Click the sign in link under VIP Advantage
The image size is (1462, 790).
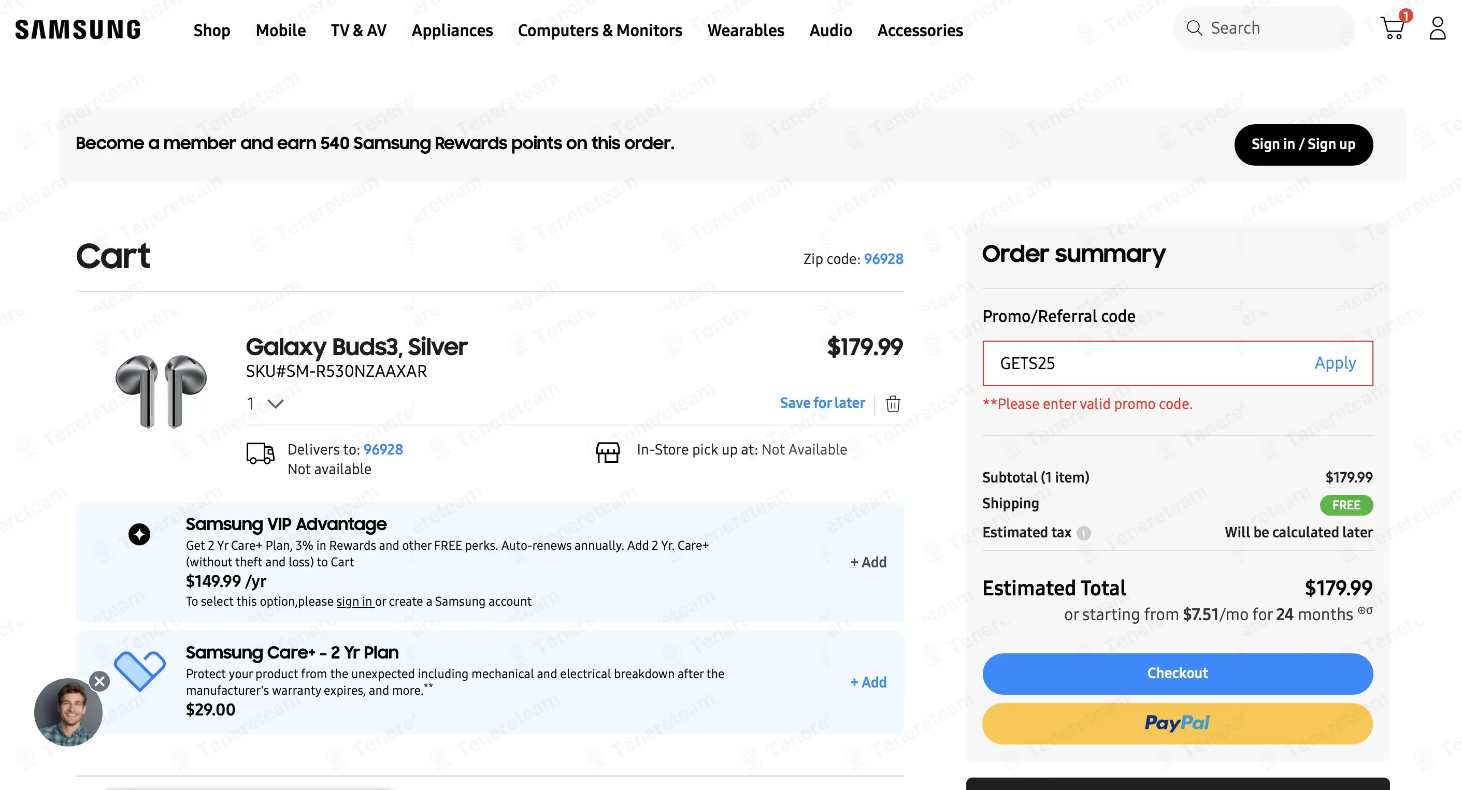355,601
